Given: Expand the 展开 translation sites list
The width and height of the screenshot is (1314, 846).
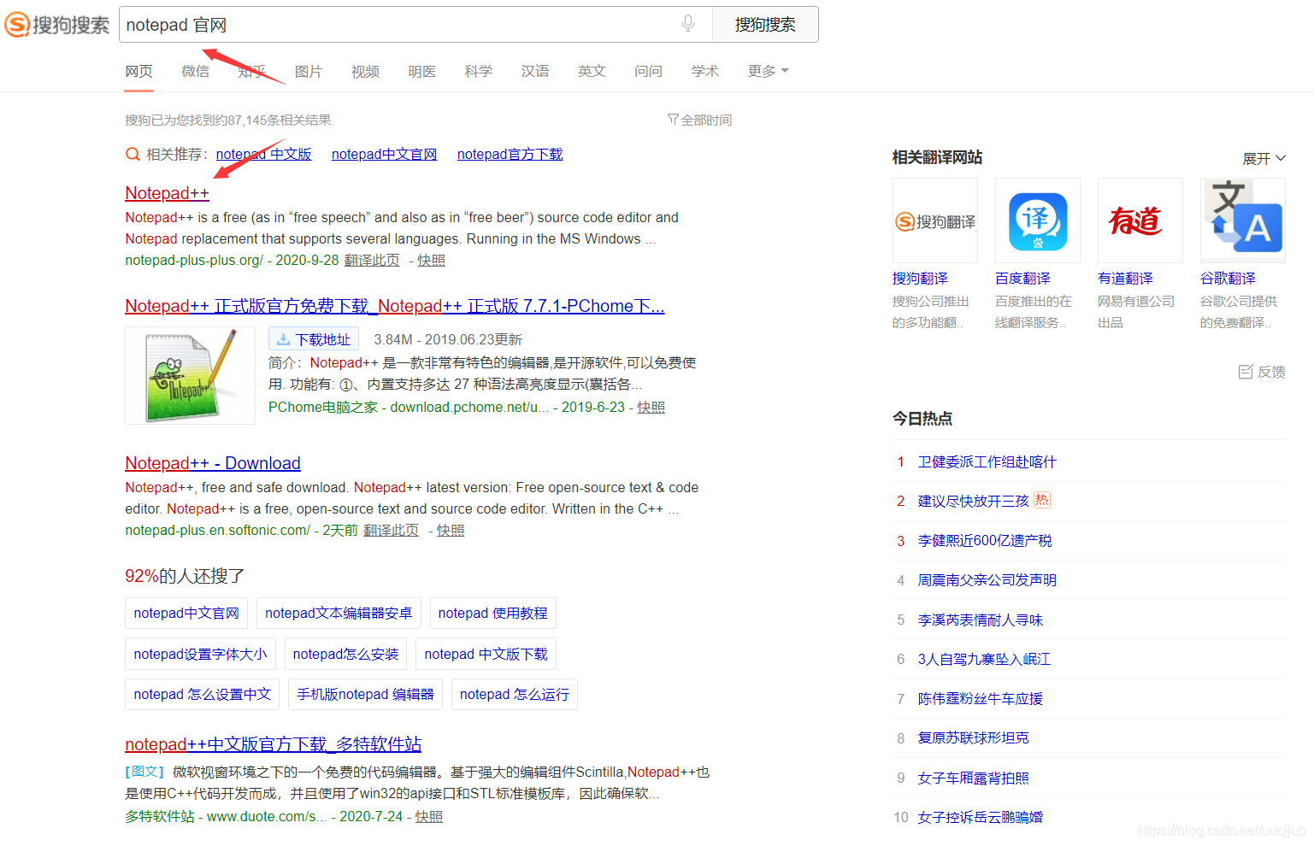Looking at the screenshot, I should pos(1264,159).
